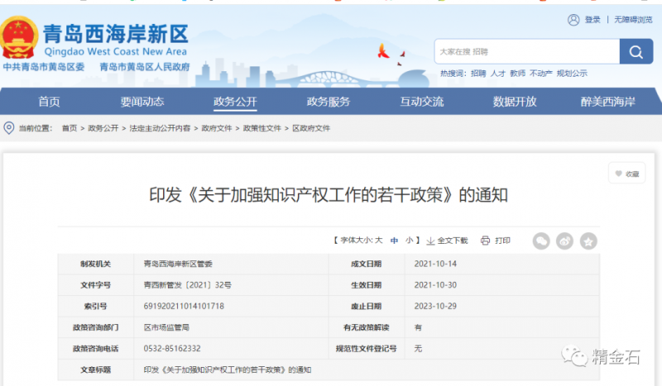
Task: Click the 收藏 favorite button
Action: pyautogui.click(x=626, y=173)
